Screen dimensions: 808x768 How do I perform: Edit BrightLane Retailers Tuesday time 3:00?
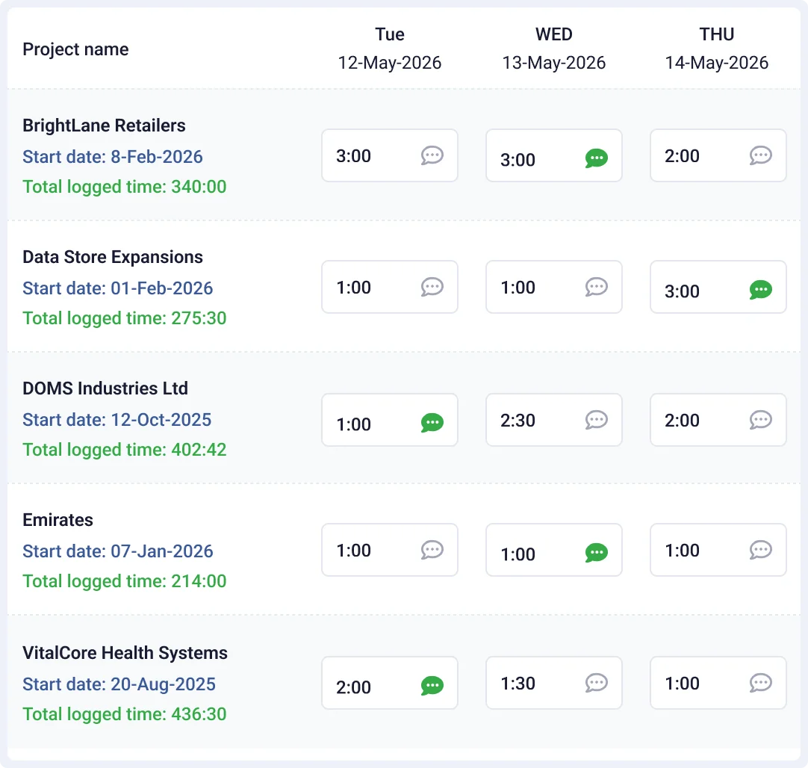[390, 155]
